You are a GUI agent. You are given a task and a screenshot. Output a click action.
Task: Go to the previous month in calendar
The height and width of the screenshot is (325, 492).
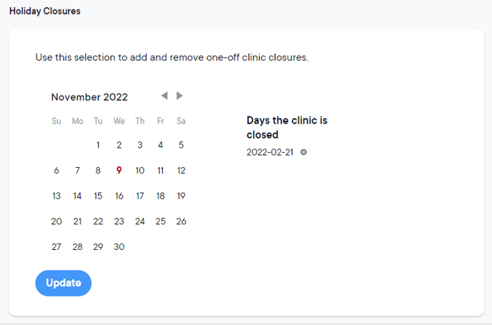click(164, 96)
